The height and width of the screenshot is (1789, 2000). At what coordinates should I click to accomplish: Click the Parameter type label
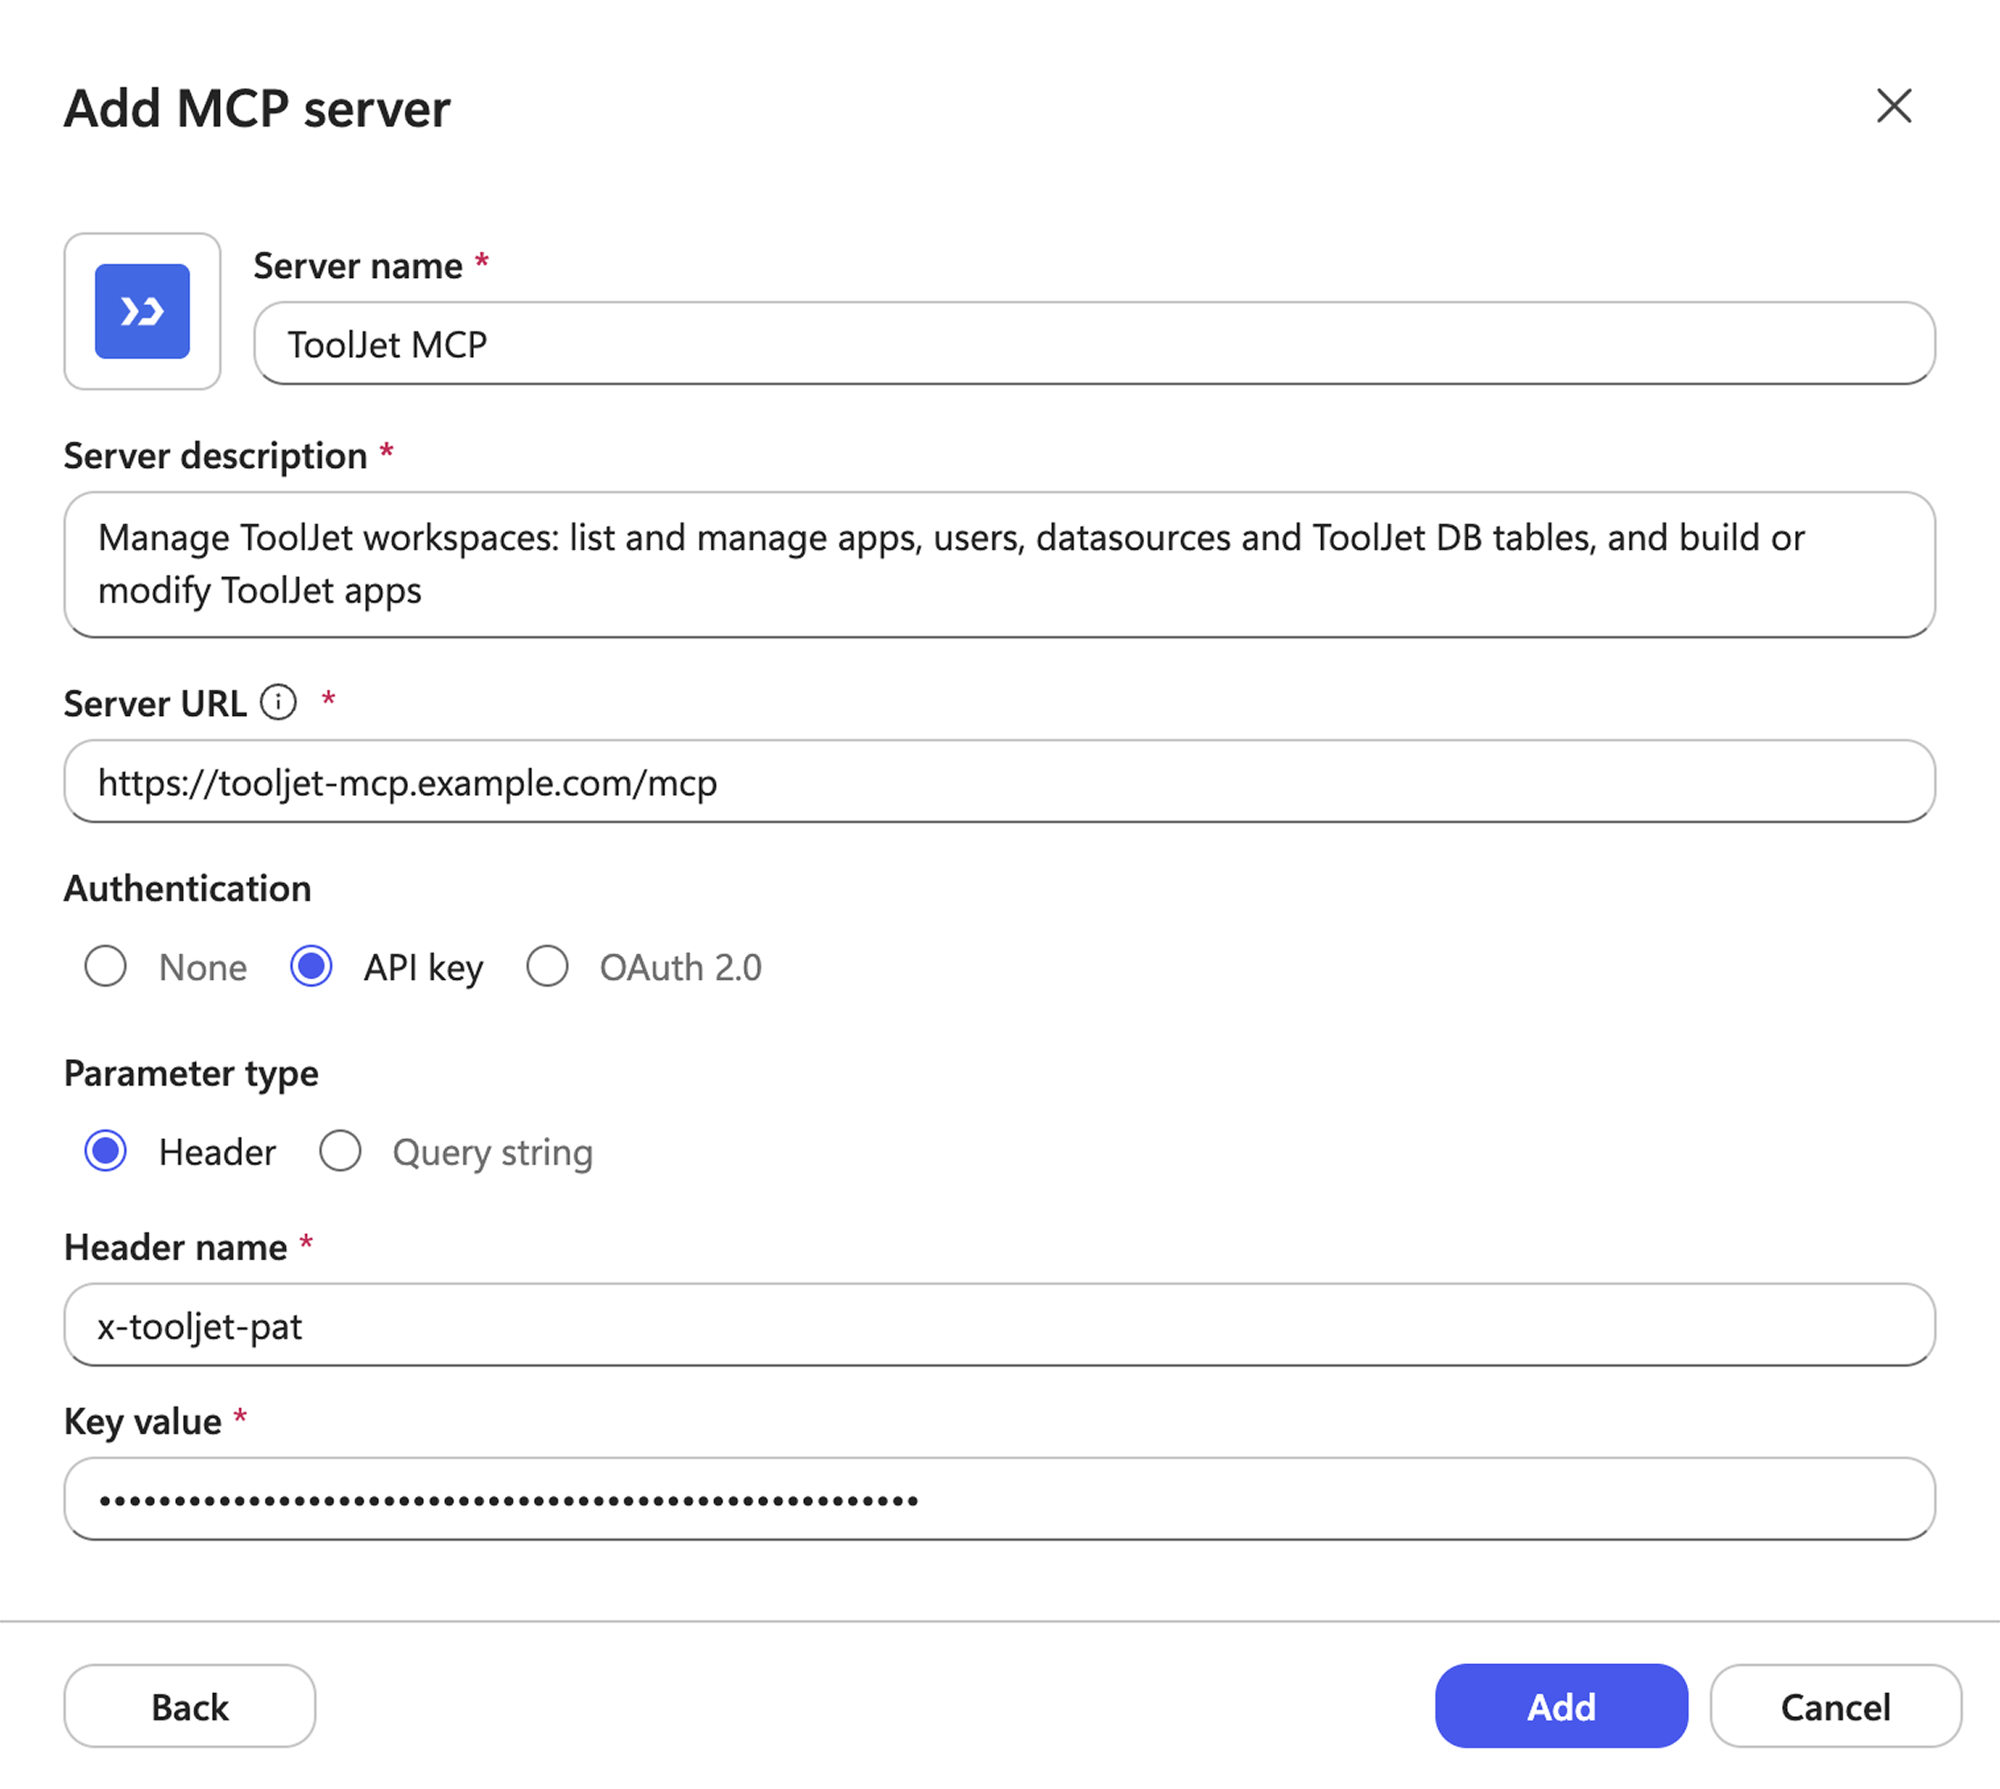[x=192, y=1075]
